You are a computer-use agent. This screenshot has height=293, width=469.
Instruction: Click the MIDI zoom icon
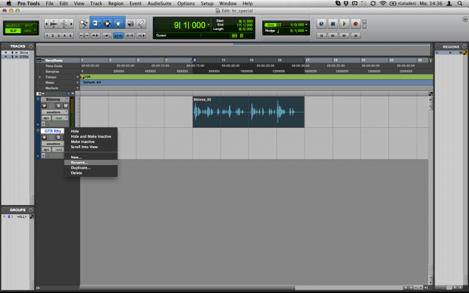click(x=64, y=24)
